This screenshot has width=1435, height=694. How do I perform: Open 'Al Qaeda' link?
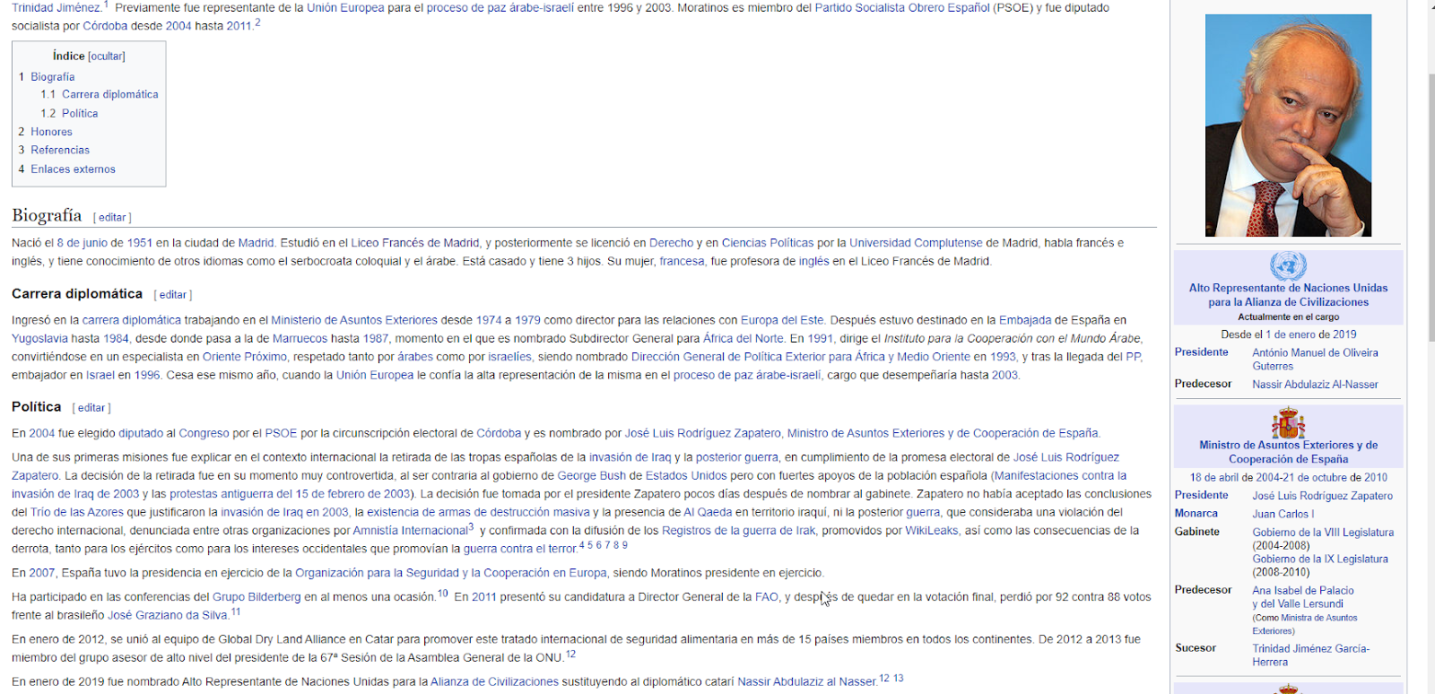click(708, 513)
